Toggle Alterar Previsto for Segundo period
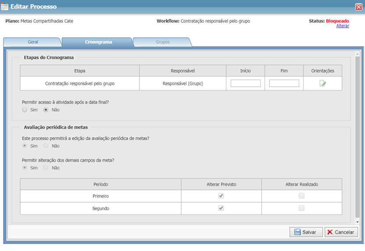Image resolution: width=365 pixels, height=251 pixels. pos(221,208)
